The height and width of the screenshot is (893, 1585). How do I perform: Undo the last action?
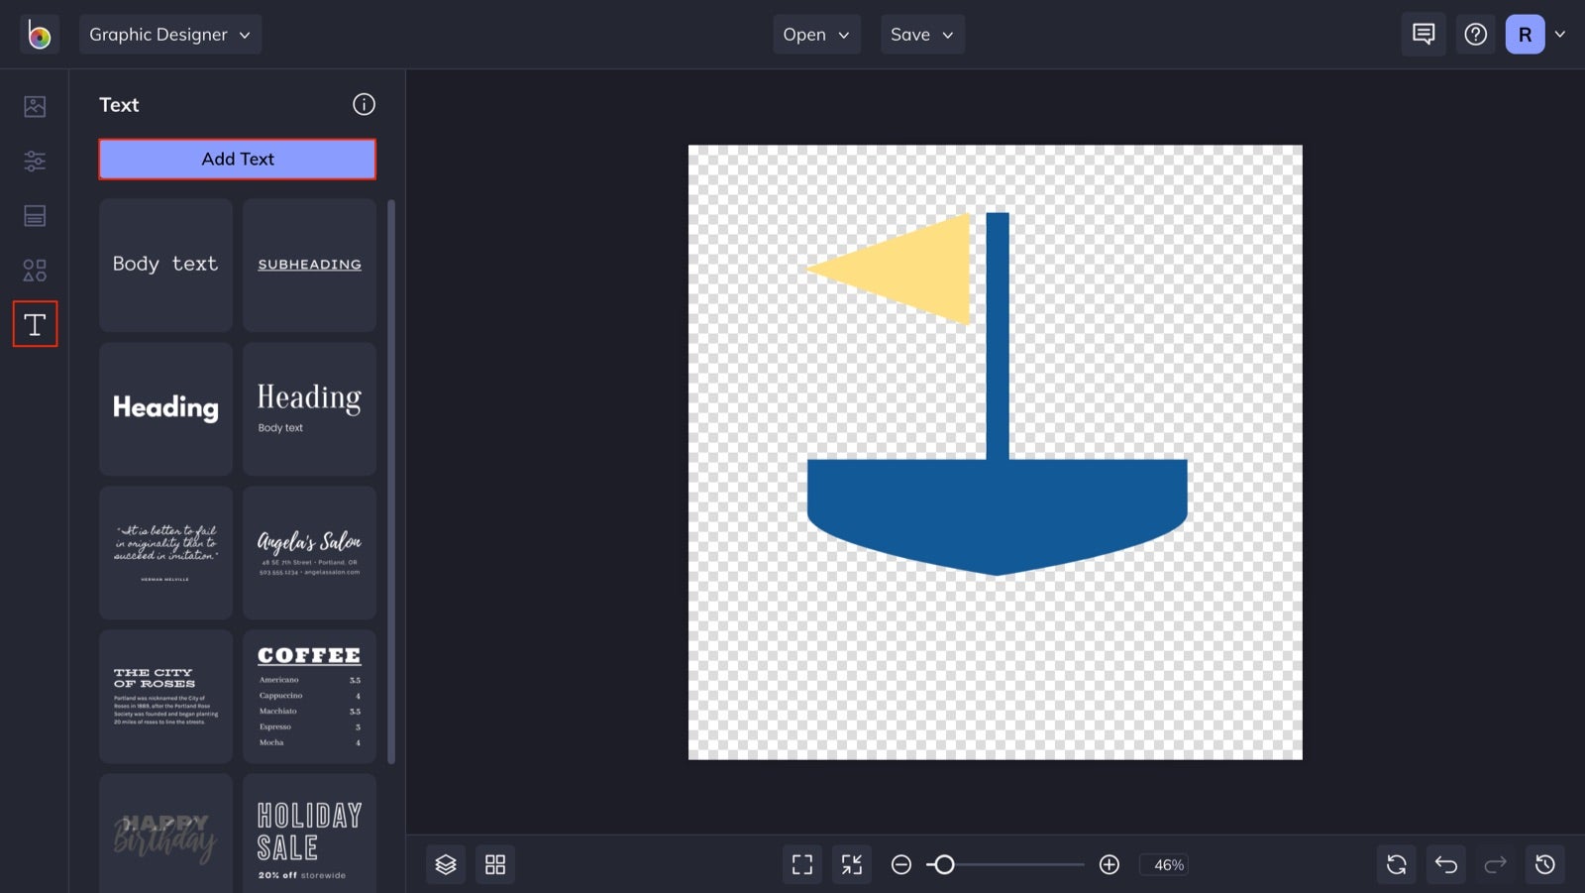tap(1445, 863)
